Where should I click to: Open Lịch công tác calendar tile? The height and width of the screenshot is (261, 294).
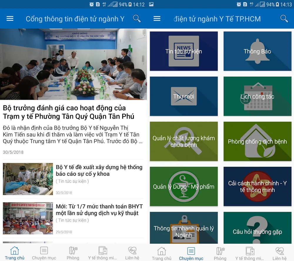pyautogui.click(x=258, y=96)
